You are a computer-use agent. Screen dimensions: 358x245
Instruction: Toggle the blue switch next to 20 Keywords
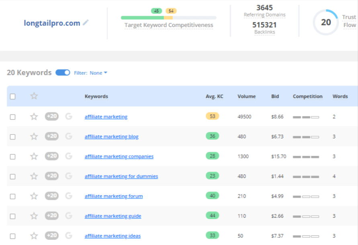click(x=63, y=73)
